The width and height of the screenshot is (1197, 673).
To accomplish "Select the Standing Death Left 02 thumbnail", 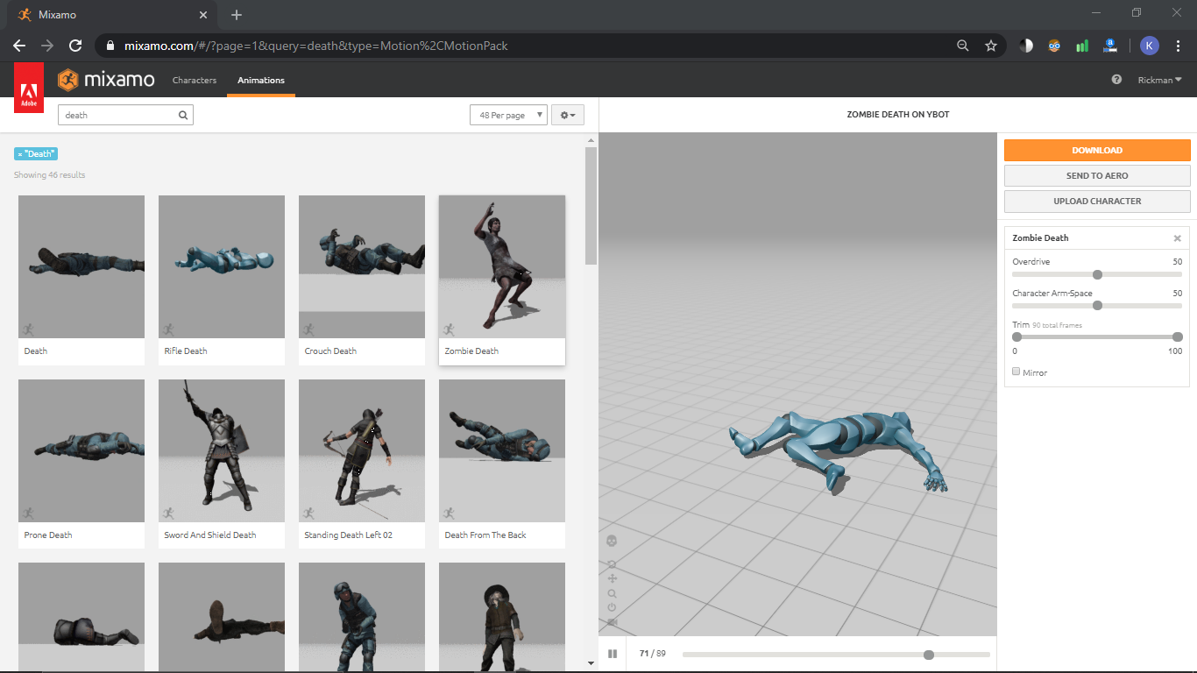I will (362, 451).
